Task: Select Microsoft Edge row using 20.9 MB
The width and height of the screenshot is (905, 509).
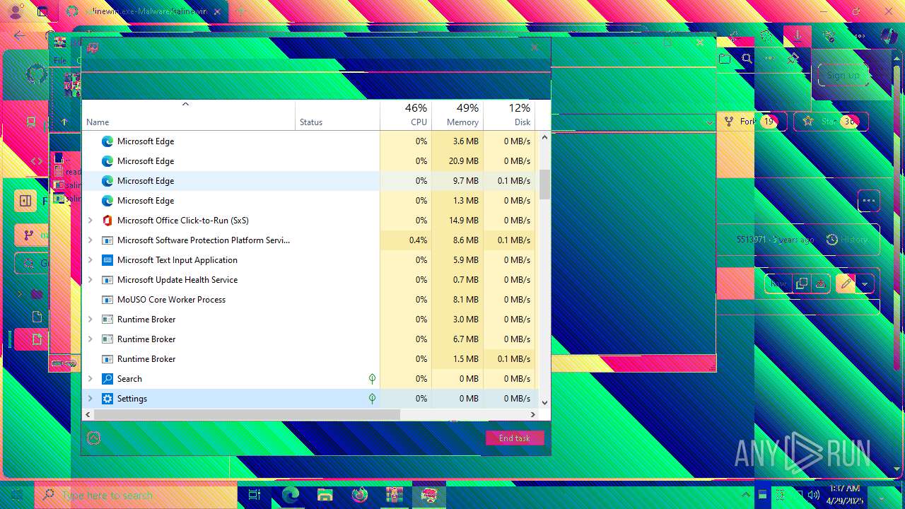Action: pyautogui.click(x=310, y=161)
